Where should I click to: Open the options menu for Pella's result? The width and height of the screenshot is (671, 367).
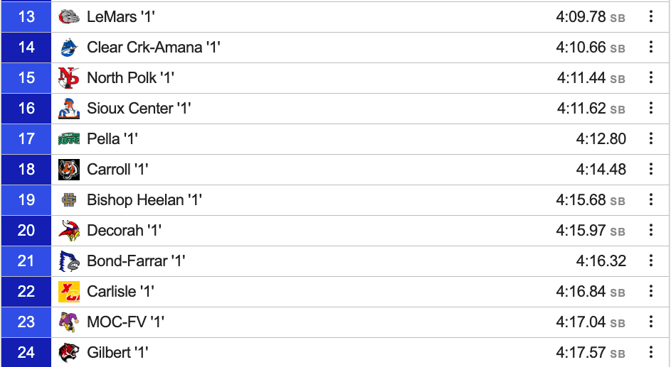point(651,138)
